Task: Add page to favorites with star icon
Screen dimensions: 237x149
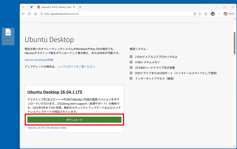Action: 200,14
